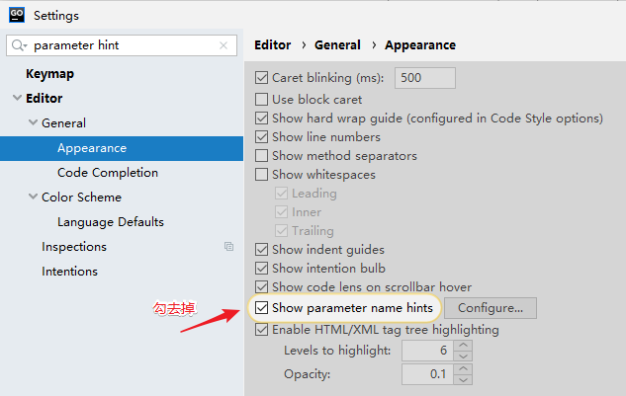Disable Caret blinking checkbox
The height and width of the screenshot is (396, 626).
(262, 78)
